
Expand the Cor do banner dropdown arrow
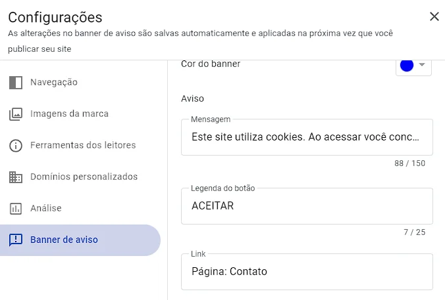[x=423, y=65]
